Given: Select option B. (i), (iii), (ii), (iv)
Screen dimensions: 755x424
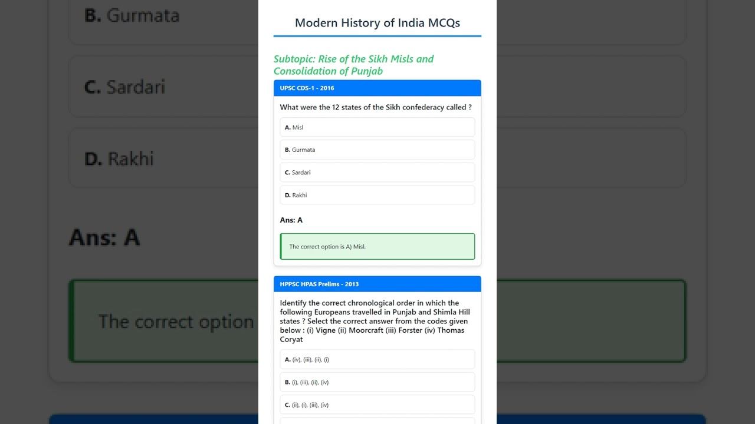Looking at the screenshot, I should click(x=377, y=382).
